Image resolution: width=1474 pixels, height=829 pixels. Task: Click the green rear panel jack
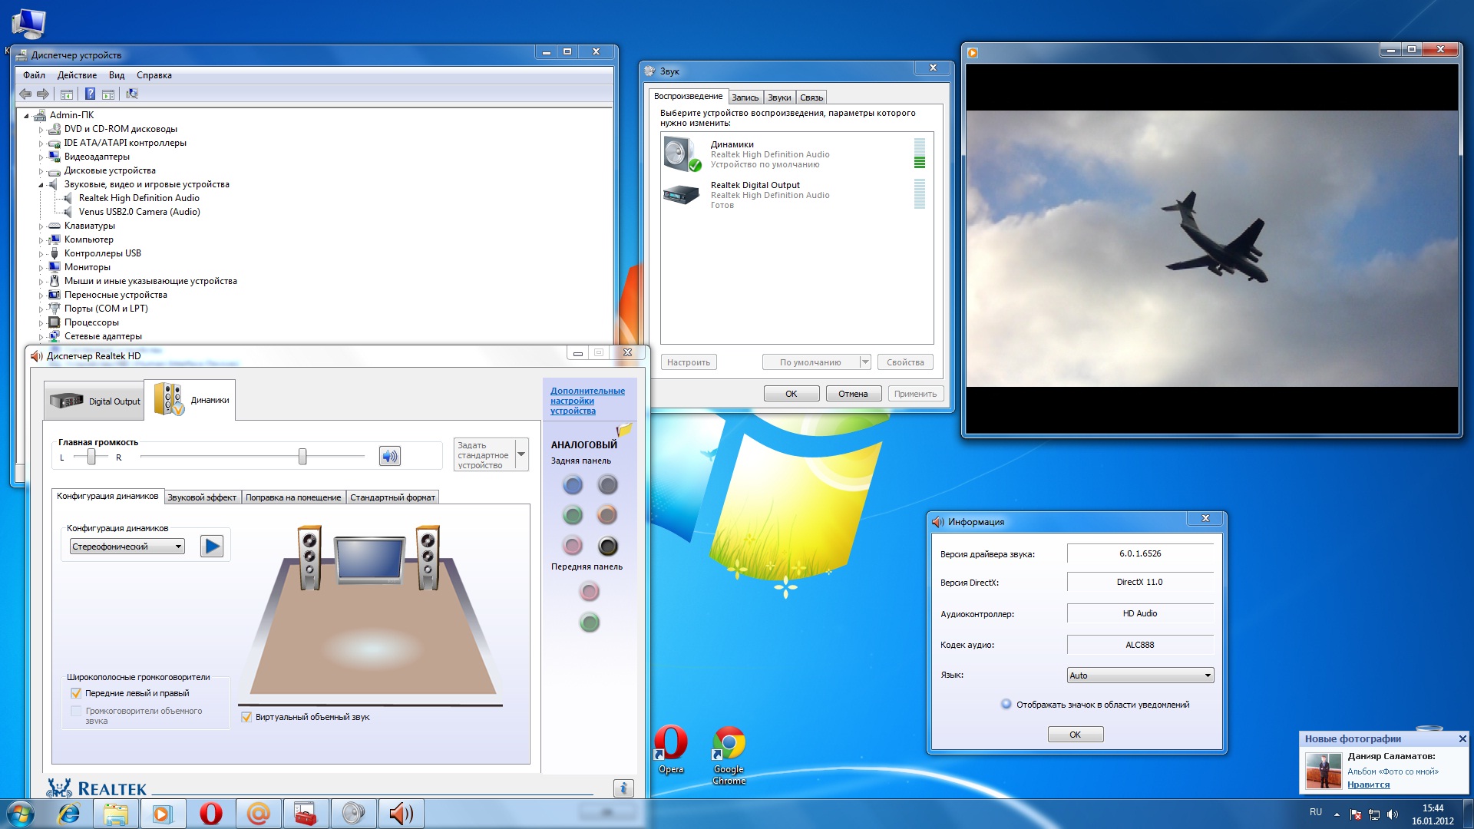pos(573,514)
